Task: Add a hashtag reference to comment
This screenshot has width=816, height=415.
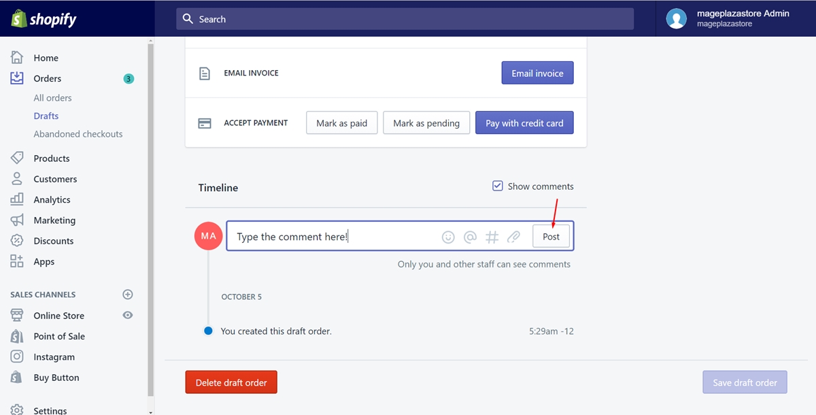Action: point(492,237)
